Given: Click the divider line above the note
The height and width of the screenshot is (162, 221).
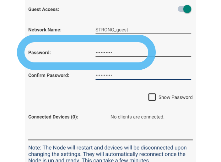Looking at the screenshot, I should tap(110, 140).
